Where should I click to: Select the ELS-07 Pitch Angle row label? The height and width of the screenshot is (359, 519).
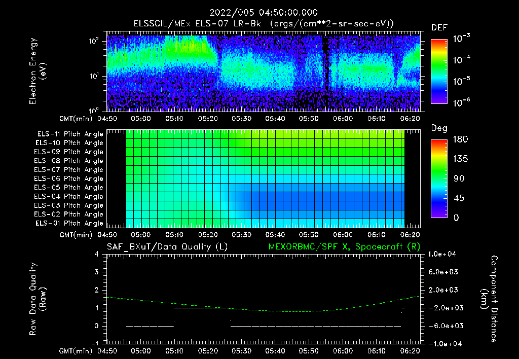pyautogui.click(x=68, y=169)
